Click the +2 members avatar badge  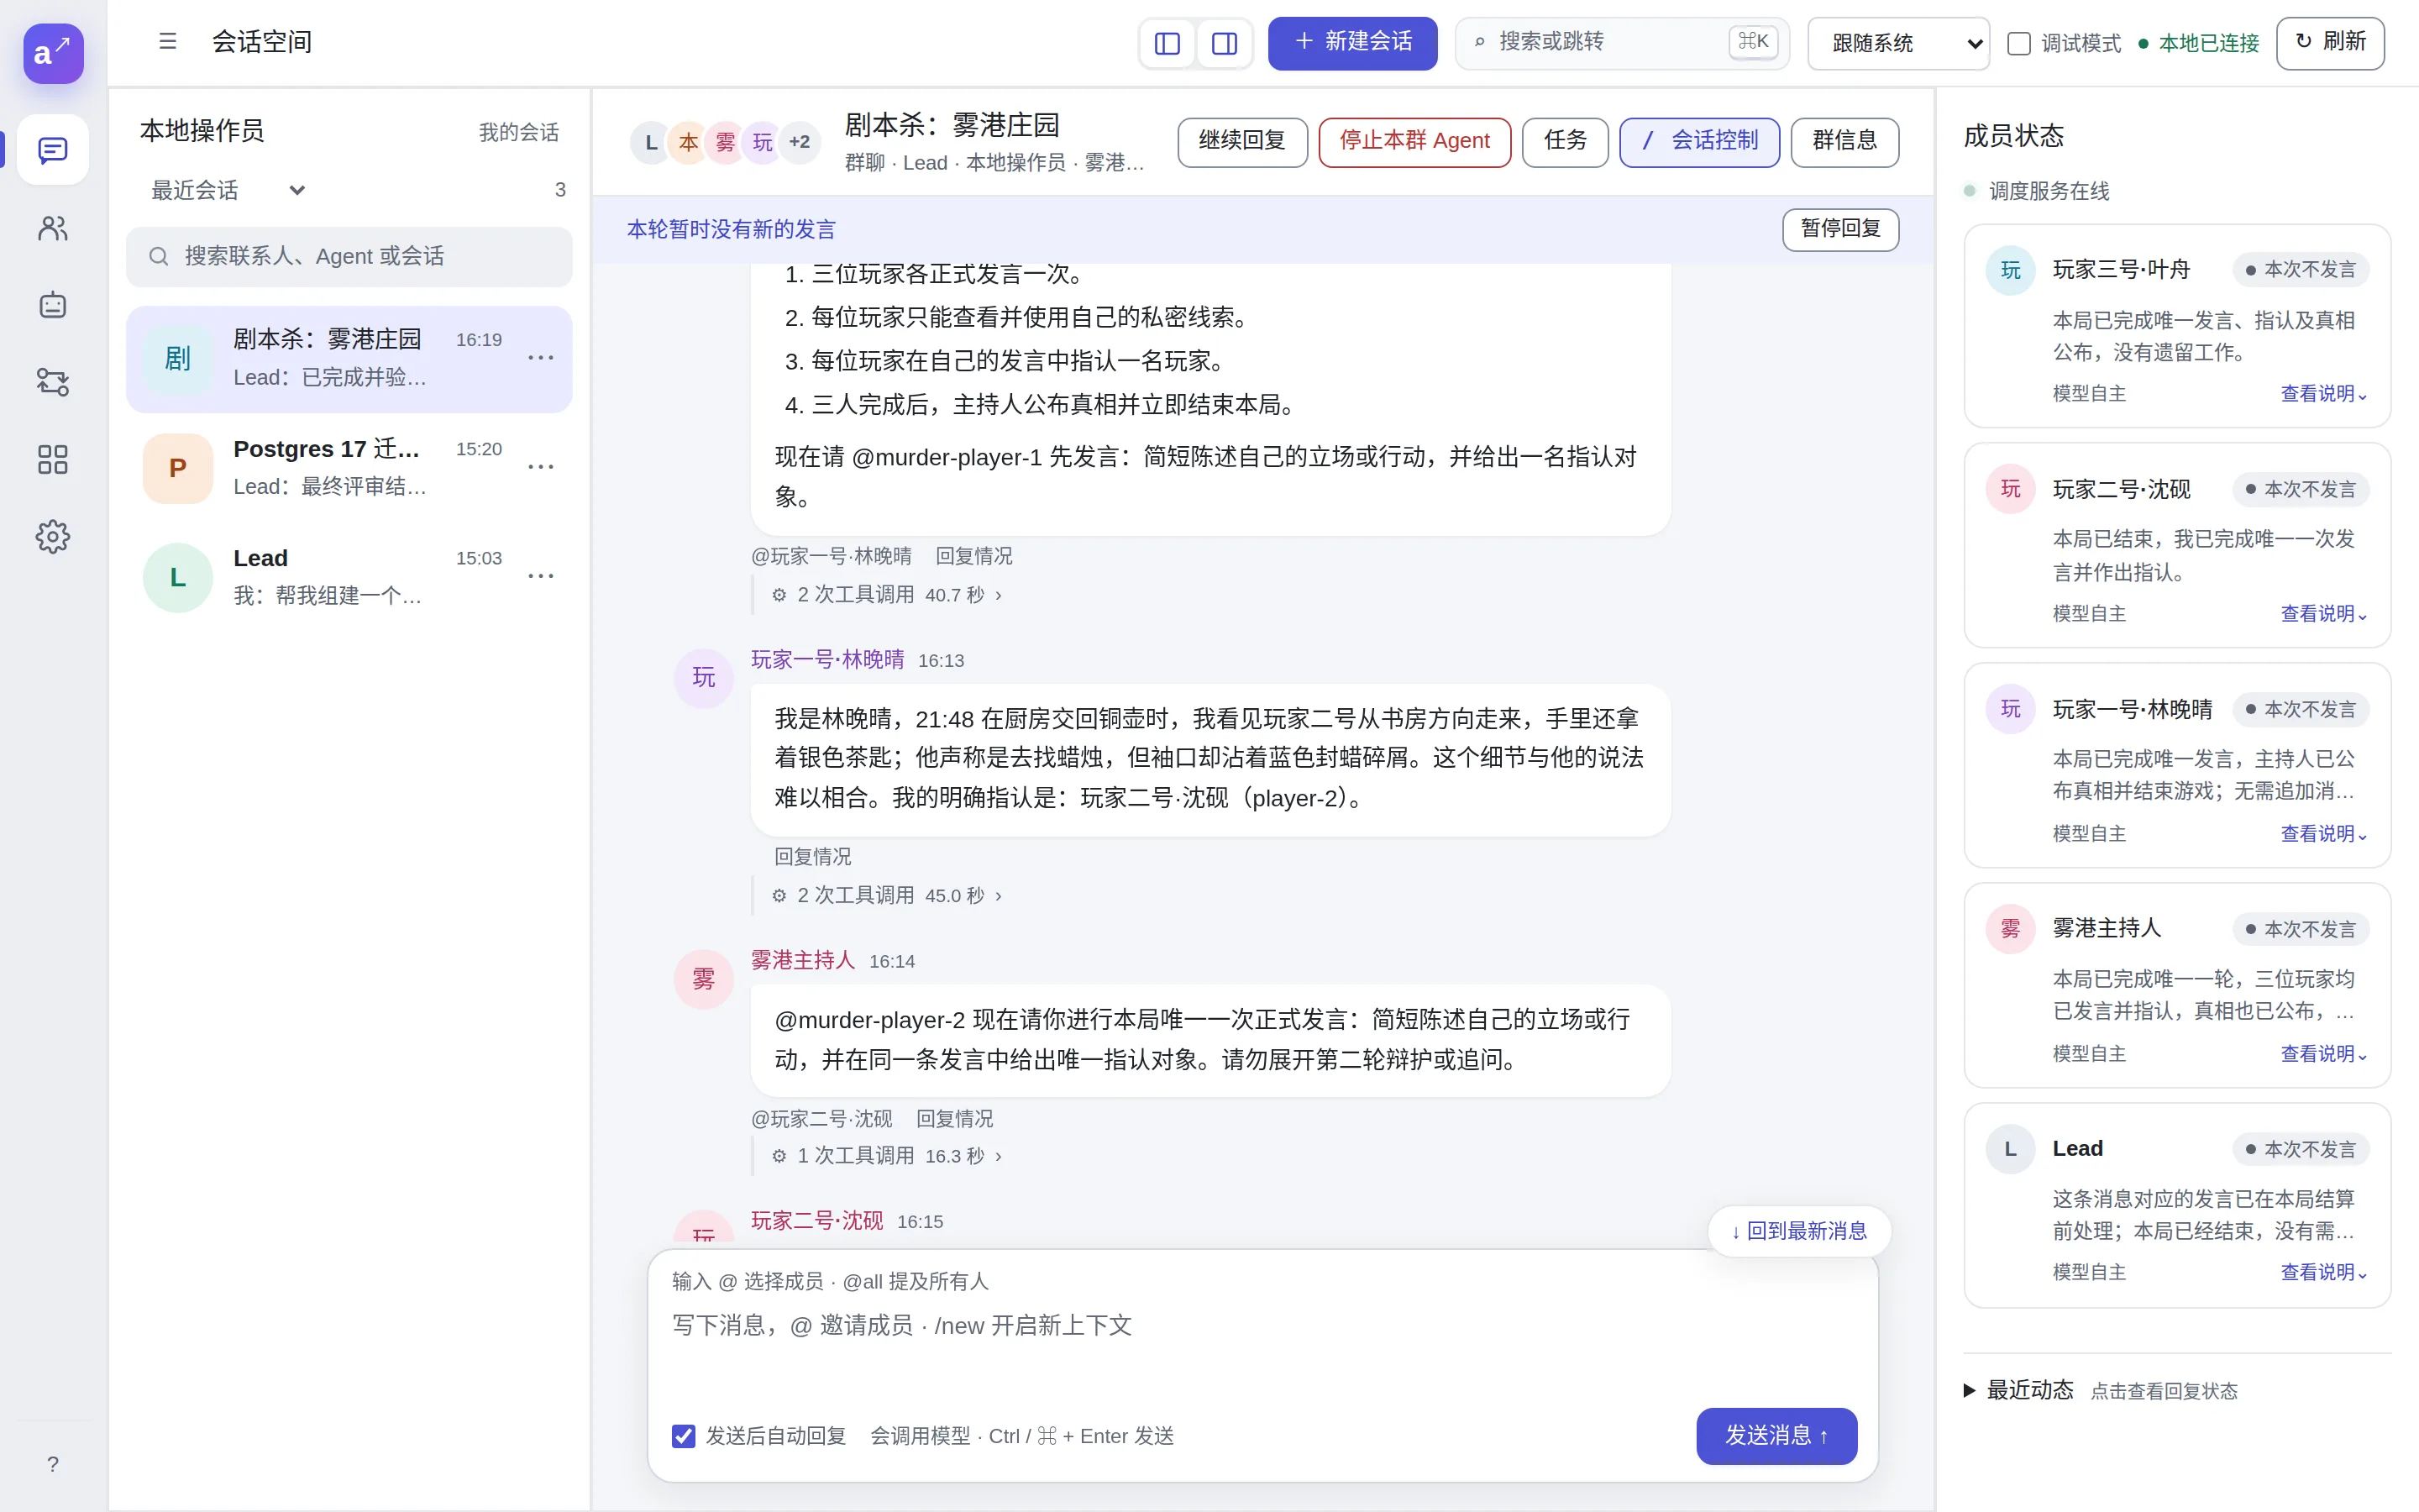coord(800,142)
